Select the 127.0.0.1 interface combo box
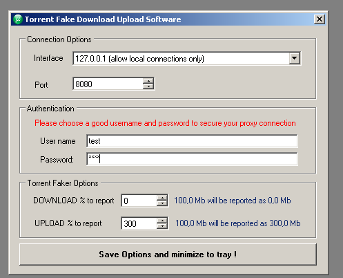Screen dimensions: 343x278 [x=186, y=59]
